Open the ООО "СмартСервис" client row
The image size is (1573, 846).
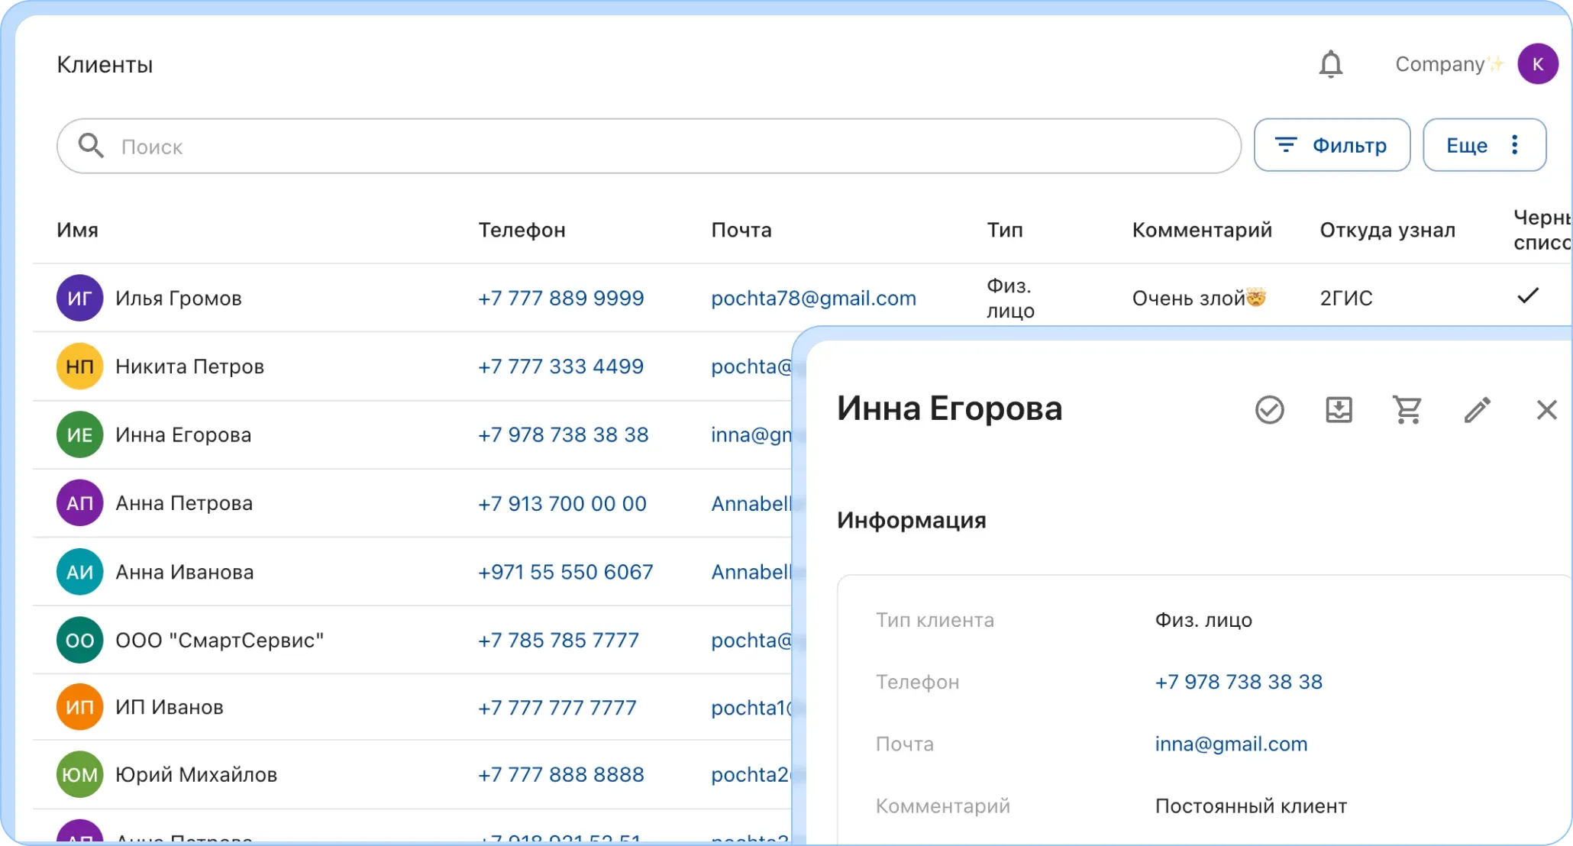(x=412, y=640)
